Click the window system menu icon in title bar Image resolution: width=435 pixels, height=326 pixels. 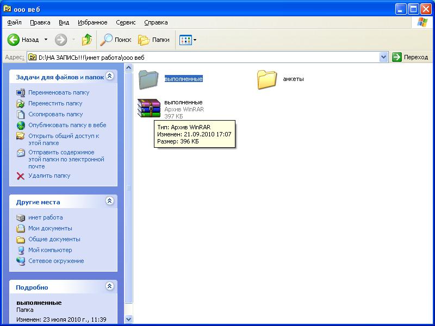pyautogui.click(x=7, y=9)
